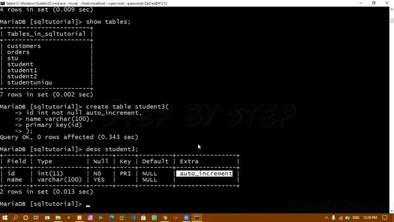Image resolution: width=394 pixels, height=222 pixels.
Task: Click '7 rows in set (0.002 sec)' line
Action: (47, 94)
